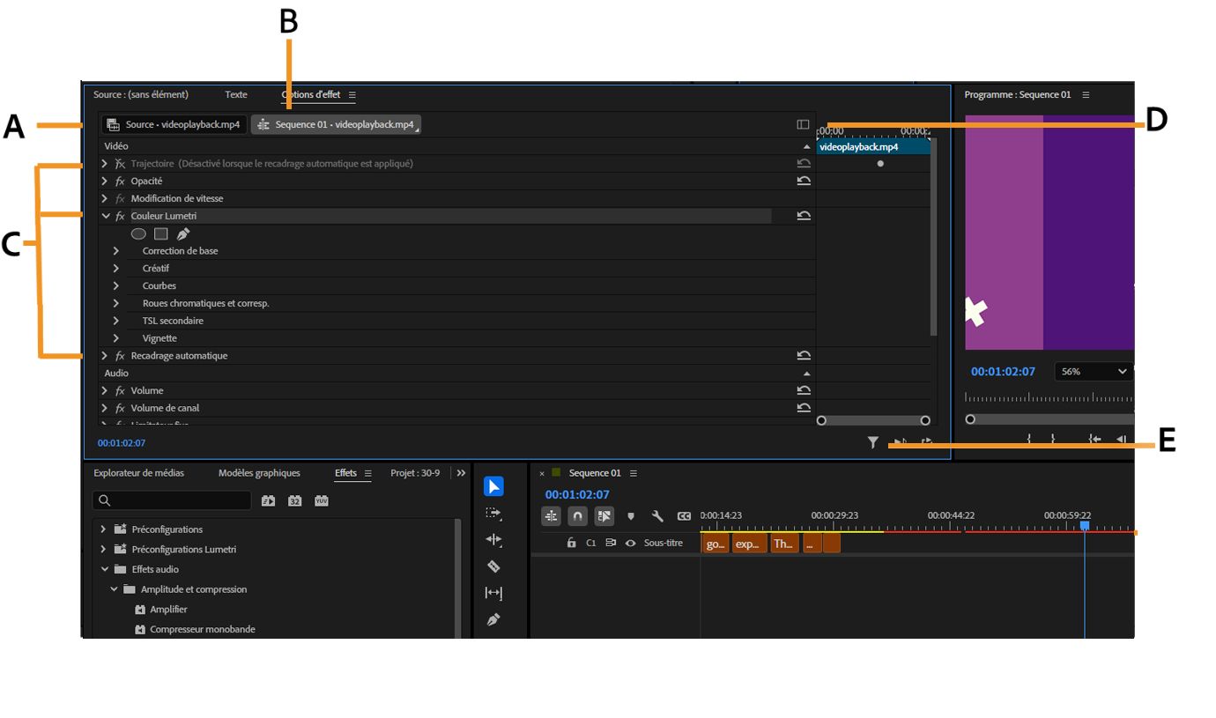Screen dimensions: 1216x718
Task: Select the free draw bezier pen mask tool
Action: tap(182, 234)
